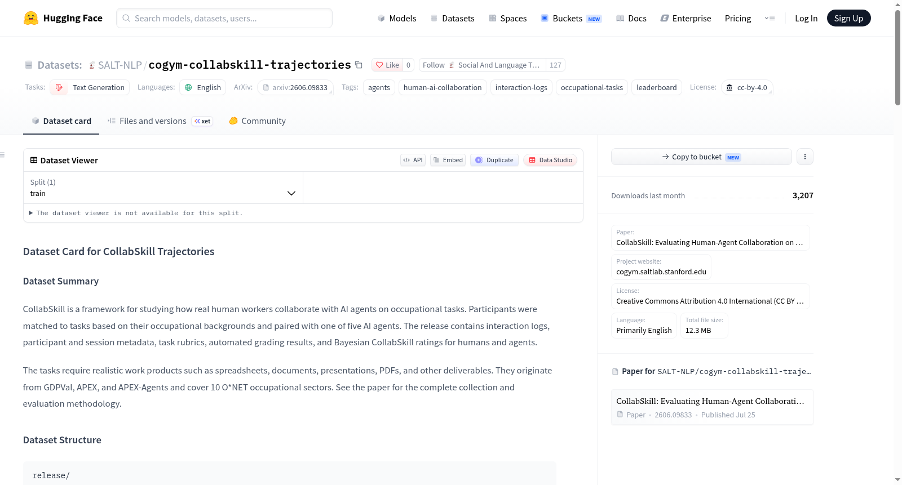View the 127 followers count
Image resolution: width=902 pixels, height=485 pixels.
click(x=555, y=65)
